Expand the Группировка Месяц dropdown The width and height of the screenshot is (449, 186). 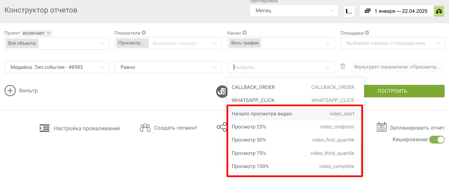294,11
